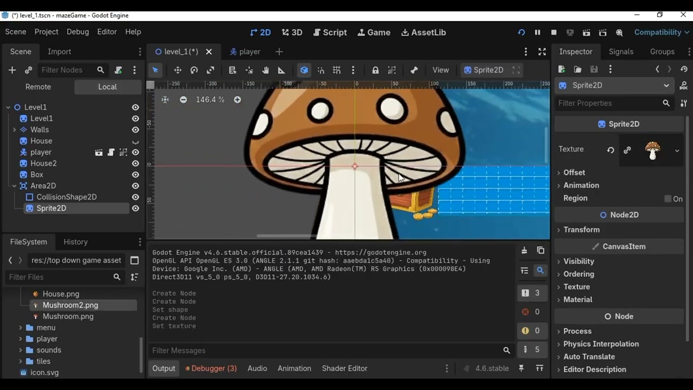Hide the Area2D node
The image size is (693, 390).
pyautogui.click(x=135, y=186)
